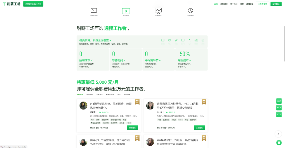Select the 产品研发 tab

click(127, 94)
